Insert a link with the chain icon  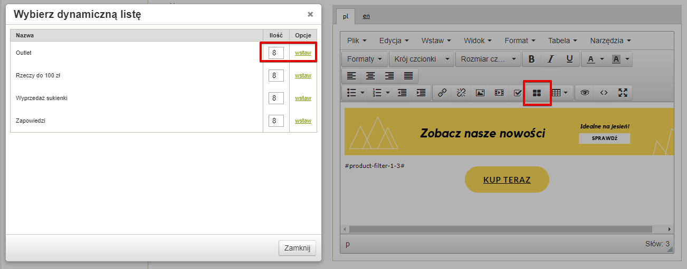click(x=442, y=93)
